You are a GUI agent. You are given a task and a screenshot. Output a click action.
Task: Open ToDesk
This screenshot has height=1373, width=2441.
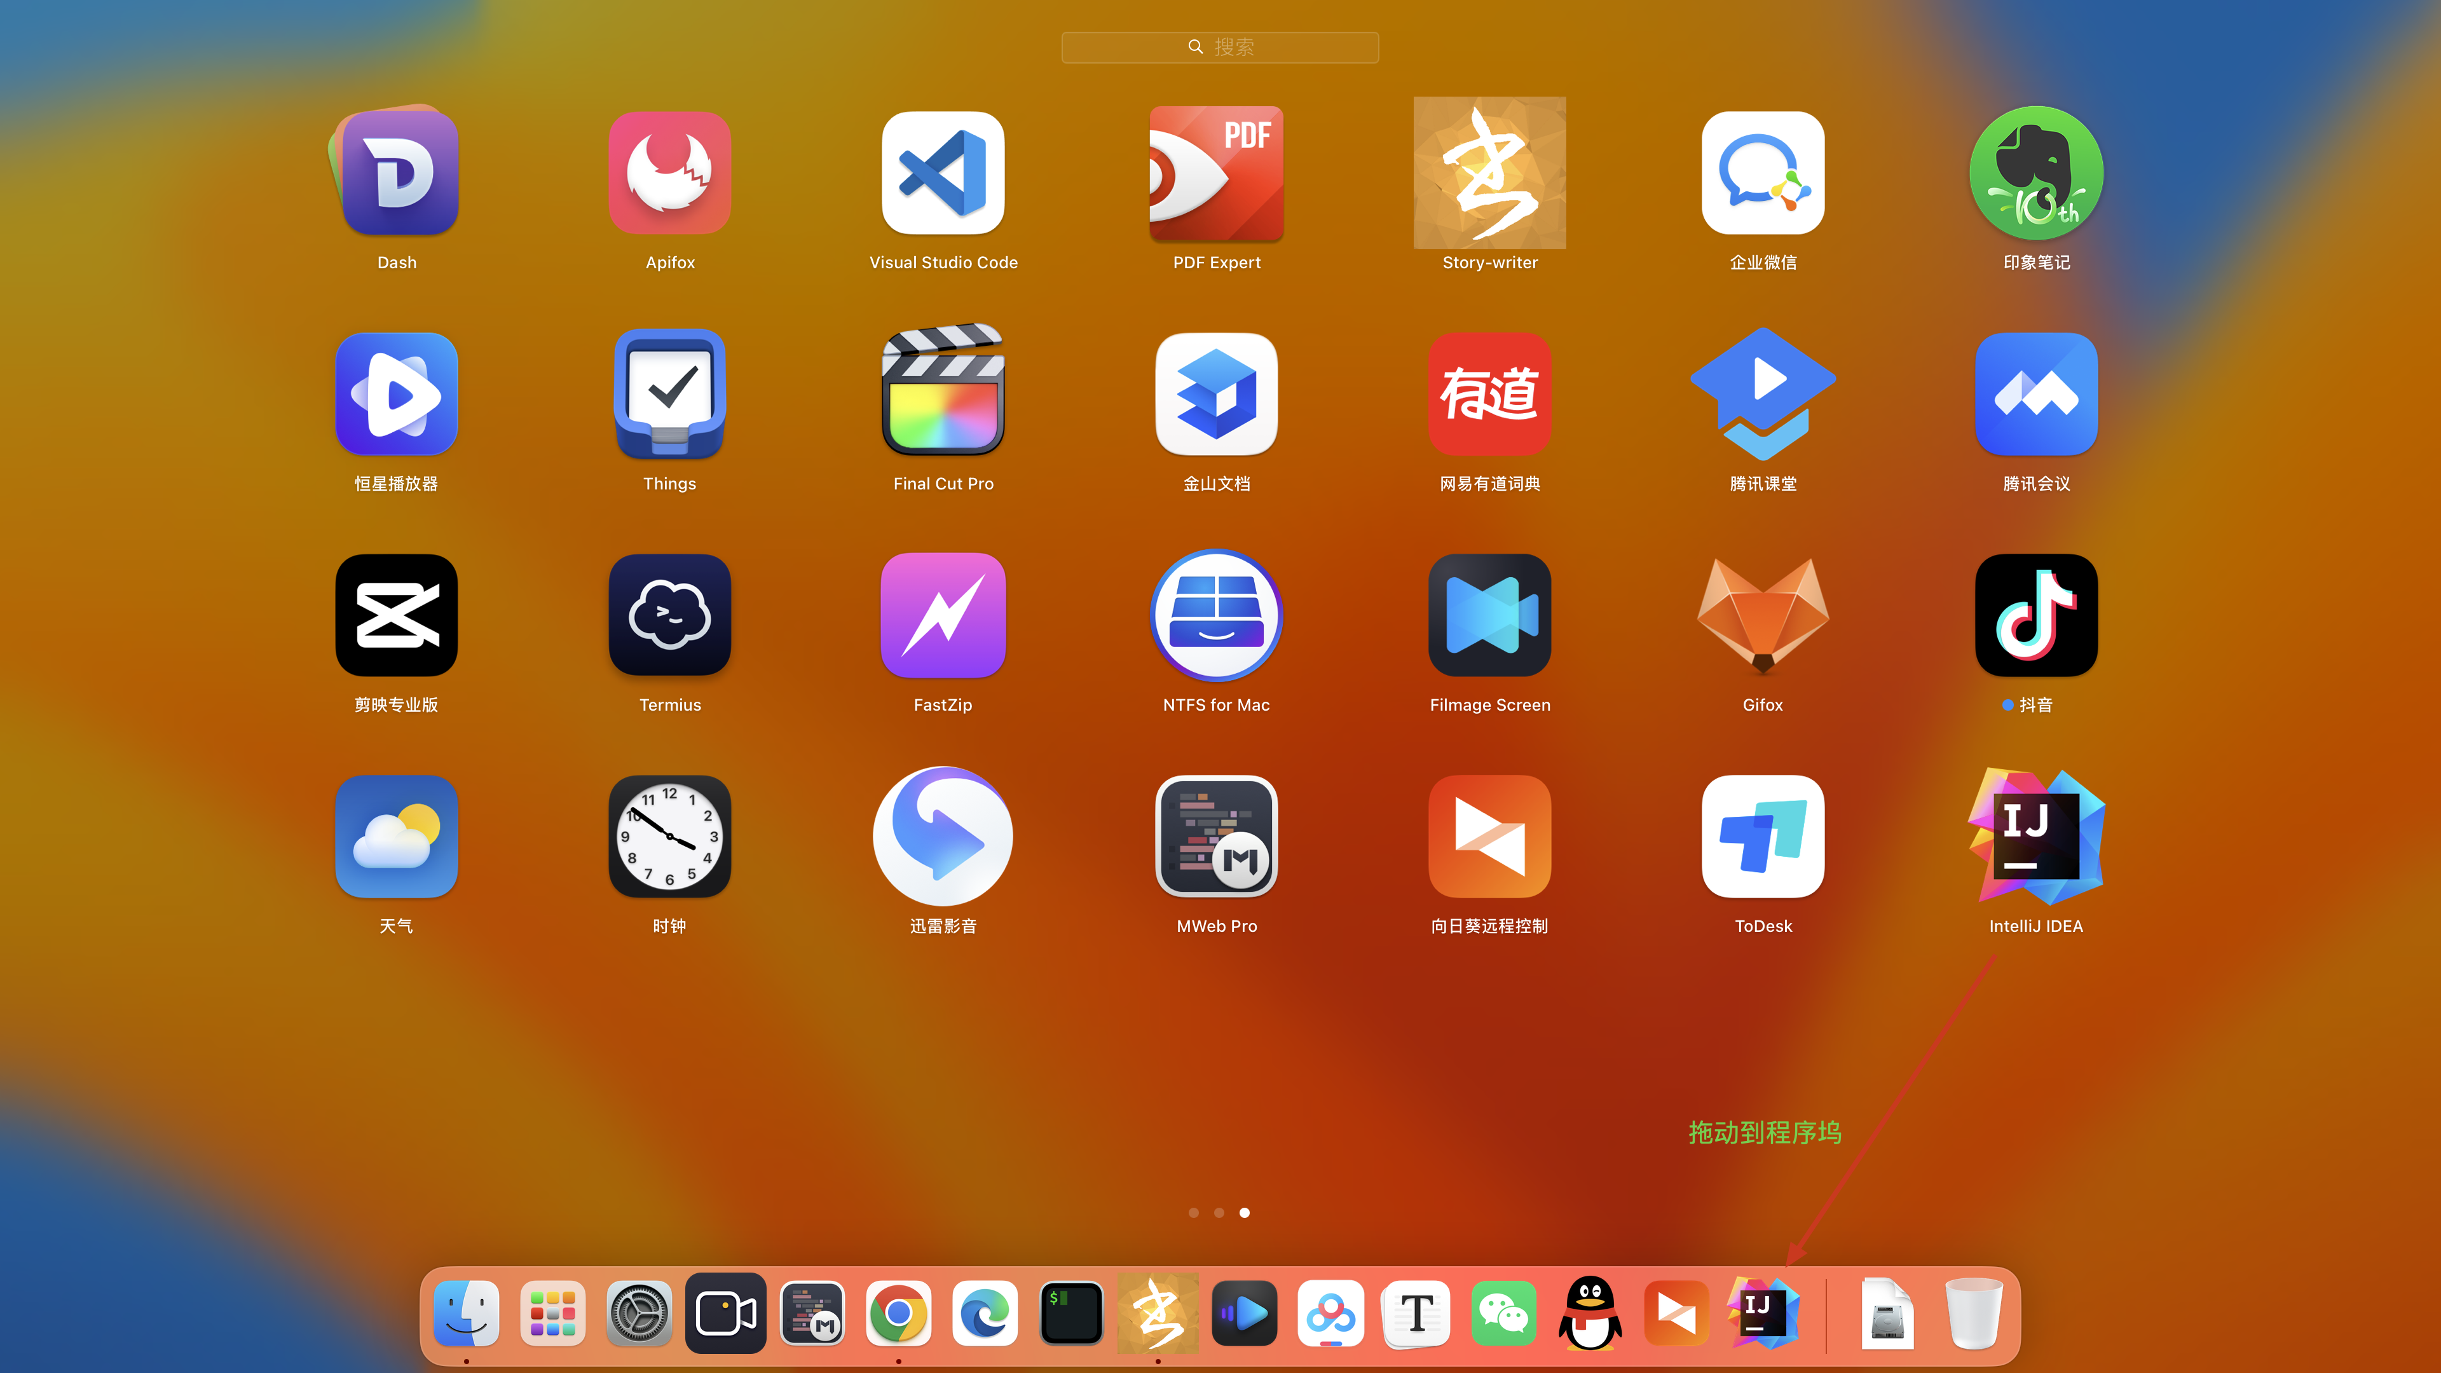pos(1763,836)
